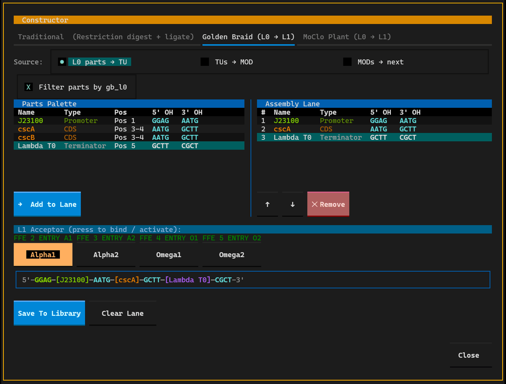Click Pos 5 cell of Lambda T0
The height and width of the screenshot is (384, 506).
125,146
